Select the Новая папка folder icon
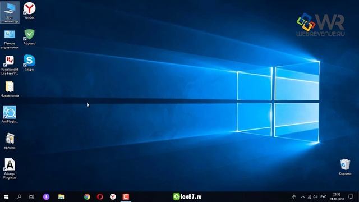The width and height of the screenshot is (359, 202). click(10, 89)
